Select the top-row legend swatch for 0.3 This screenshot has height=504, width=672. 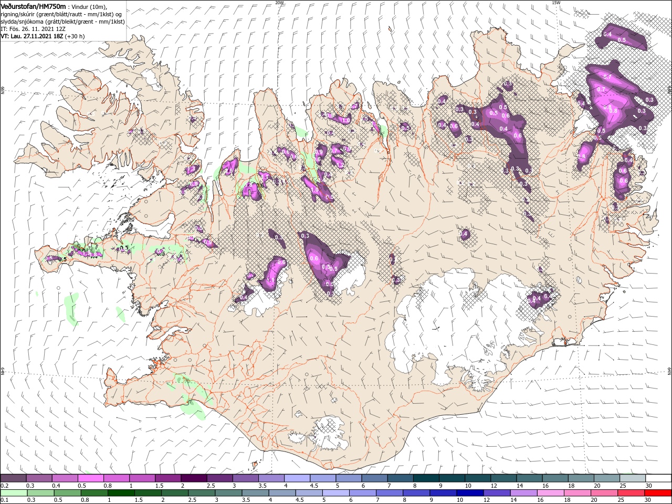[x=39, y=478]
